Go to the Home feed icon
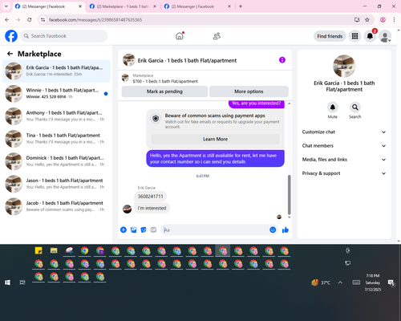This screenshot has width=401, height=321. point(180,36)
